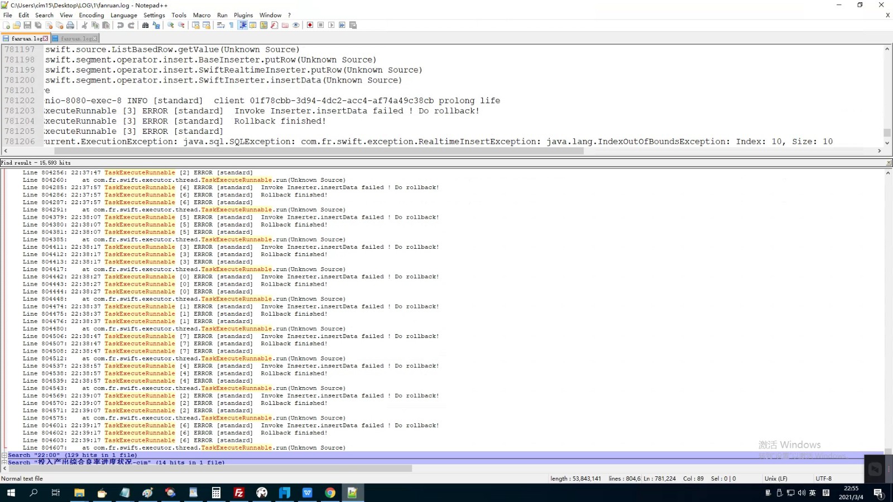
Task: Close the current file via the Close toolbar icon
Action: point(49,25)
